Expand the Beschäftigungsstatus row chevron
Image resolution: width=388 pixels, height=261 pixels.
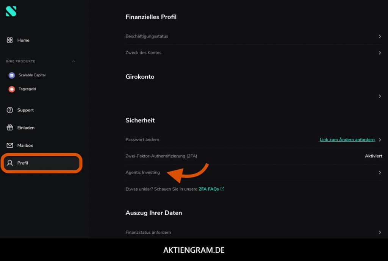click(380, 36)
